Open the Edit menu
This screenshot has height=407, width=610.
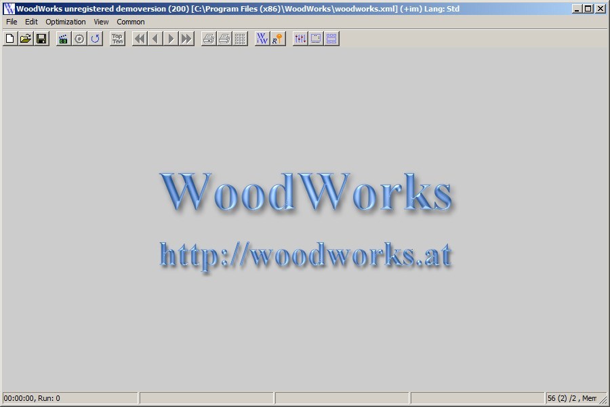[31, 22]
